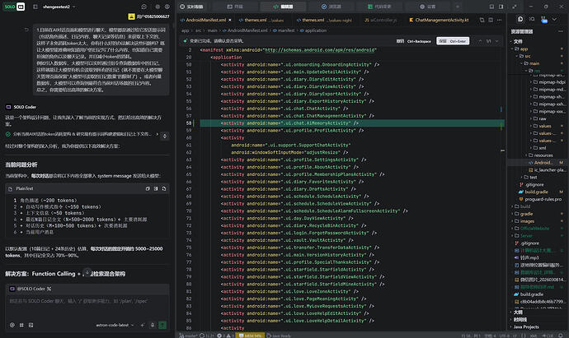Screen dimensions: 569x338
Task: Switch to the top tab with green diff icon
Action: pos(379,7)
